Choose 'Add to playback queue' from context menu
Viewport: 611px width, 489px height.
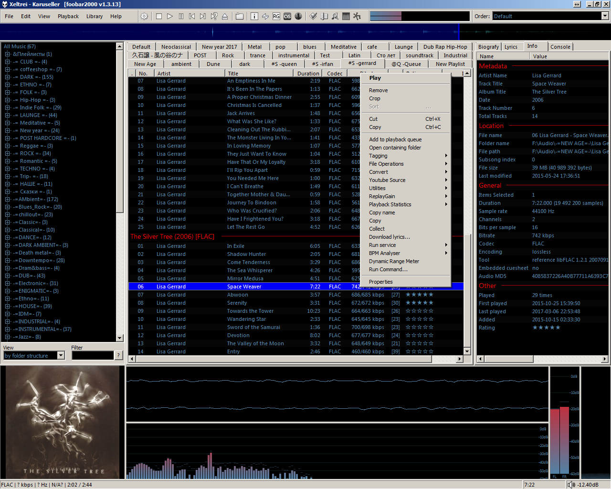[x=395, y=139]
